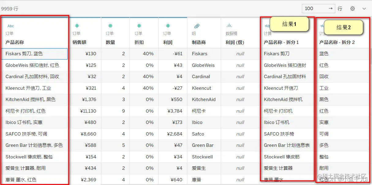This screenshot has height=185, width=372.
Task: Click the number type icon above 数量
Action: point(110,26)
